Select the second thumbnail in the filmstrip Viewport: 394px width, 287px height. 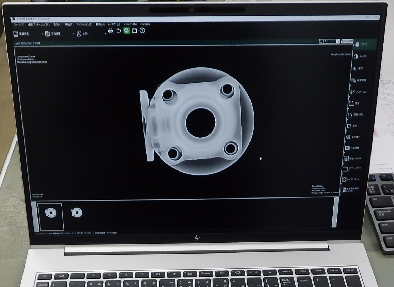(77, 213)
